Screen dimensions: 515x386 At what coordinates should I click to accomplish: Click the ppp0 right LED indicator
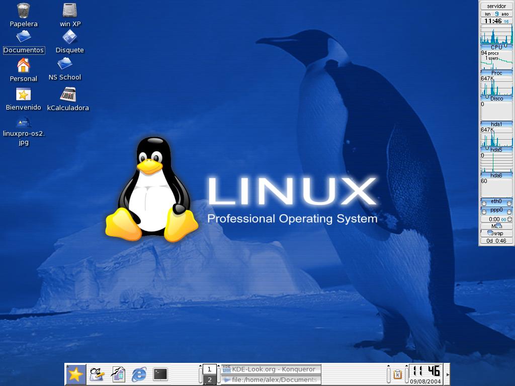tap(509, 212)
